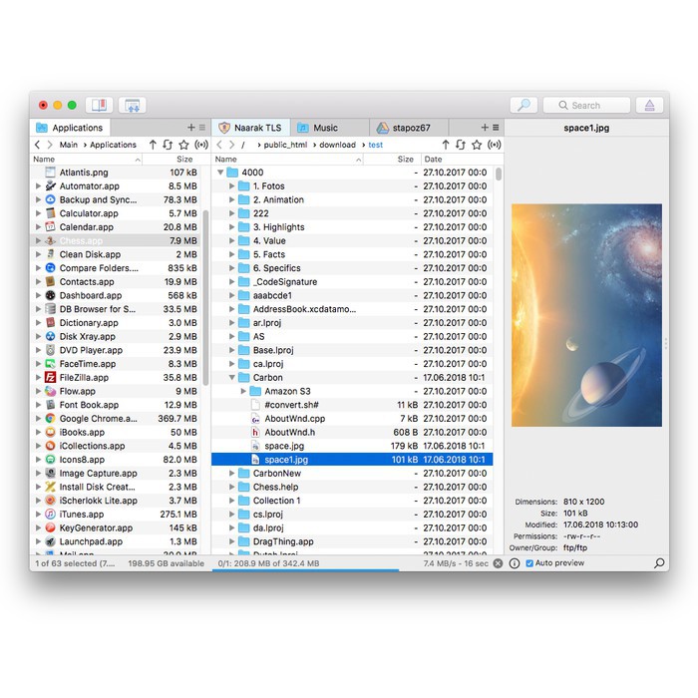Click the download breadcrumb in the right pane path
This screenshot has width=698, height=698.
click(337, 145)
